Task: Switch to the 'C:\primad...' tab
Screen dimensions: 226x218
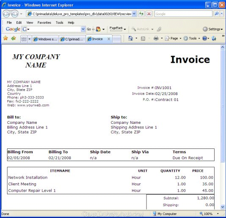Action: tap(72, 39)
